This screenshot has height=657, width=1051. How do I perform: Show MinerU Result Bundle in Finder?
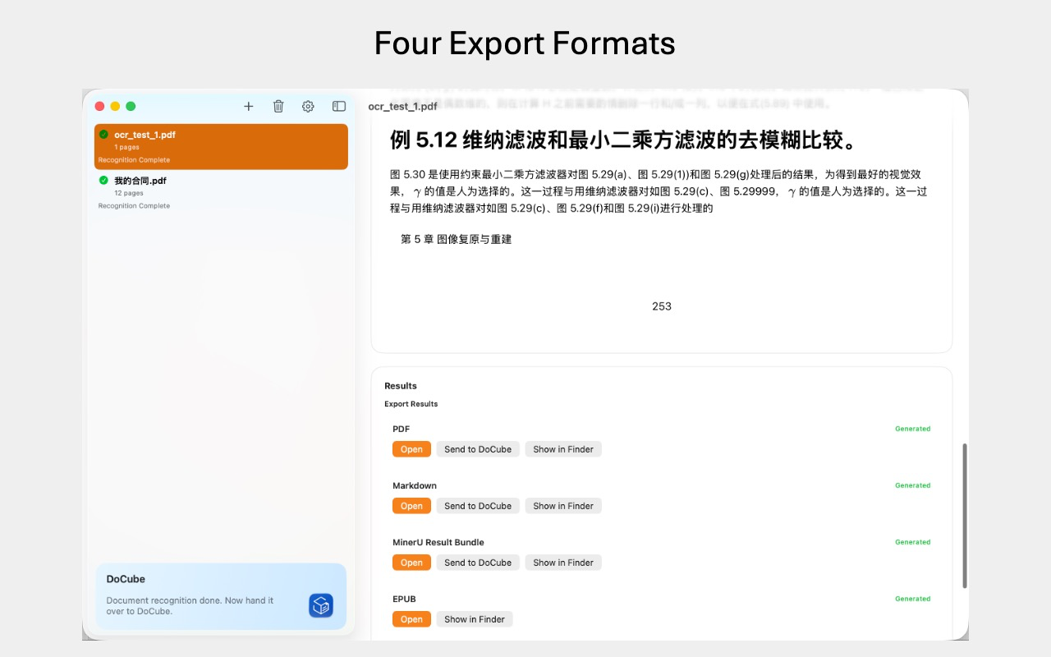[563, 563]
